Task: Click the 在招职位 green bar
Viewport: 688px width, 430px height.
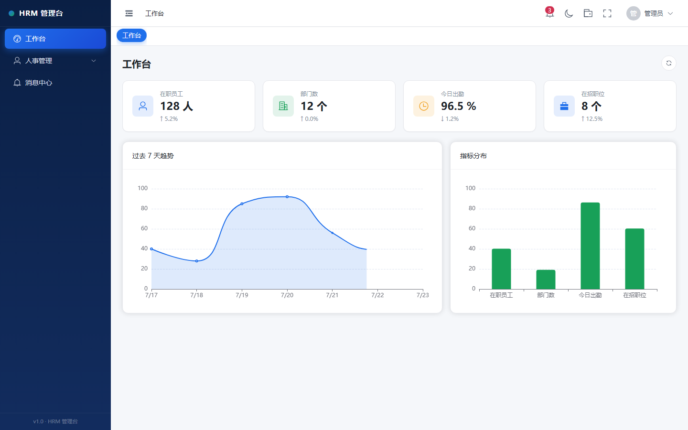Action: 634,259
